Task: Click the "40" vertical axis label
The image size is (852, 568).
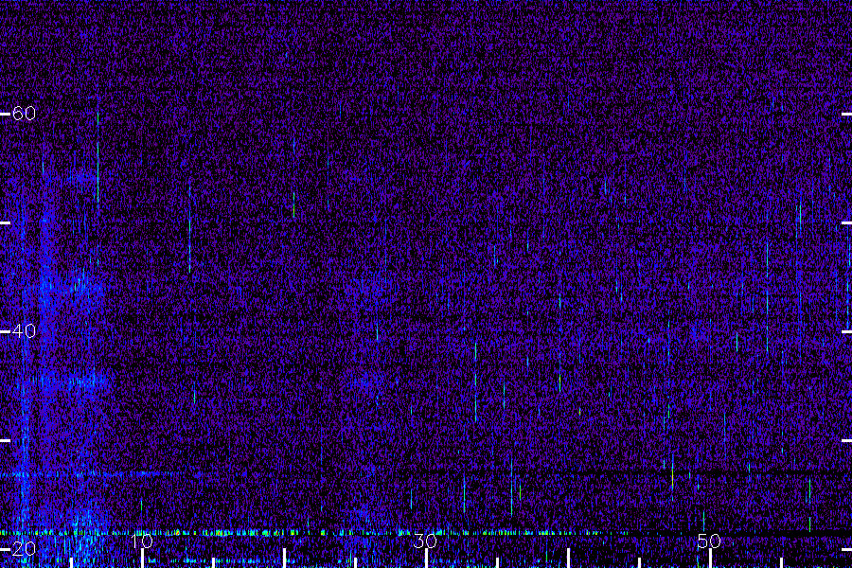Action: tap(24, 331)
